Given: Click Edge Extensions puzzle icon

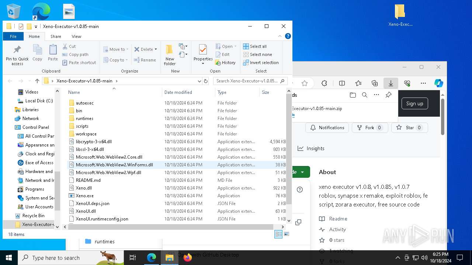Looking at the screenshot, I should coord(324,83).
